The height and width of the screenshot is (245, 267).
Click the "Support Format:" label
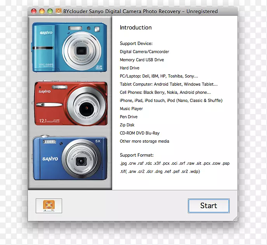pyautogui.click(x=137, y=155)
